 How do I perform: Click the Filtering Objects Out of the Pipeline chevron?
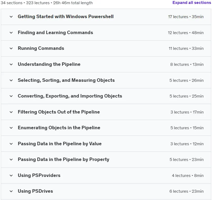(11, 112)
